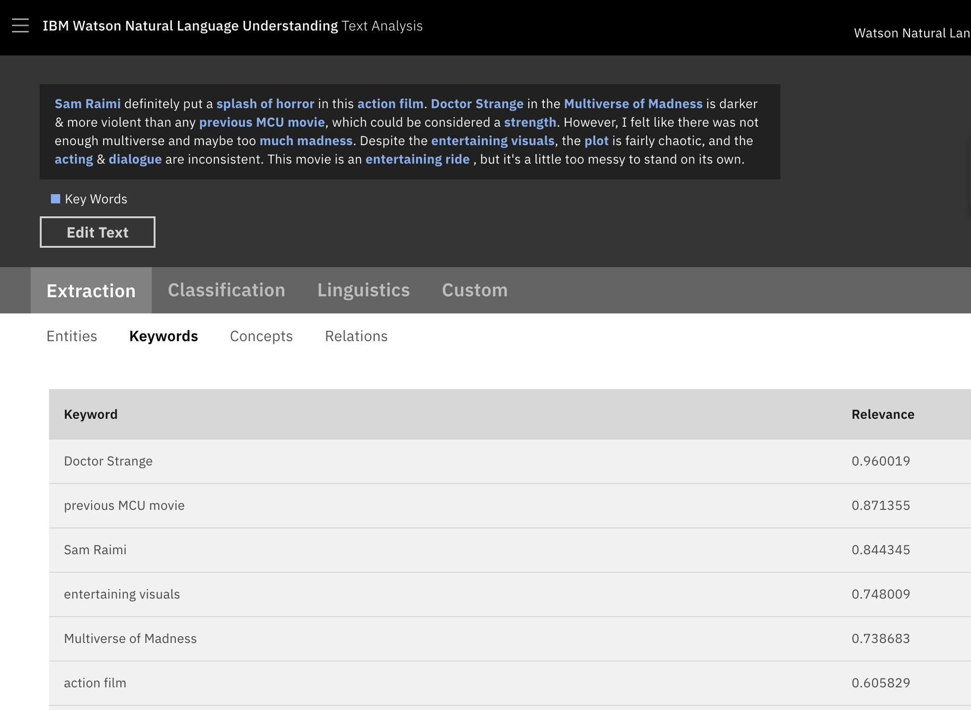Click the Doctor Strange table row
971x710 pixels.
[x=510, y=461]
